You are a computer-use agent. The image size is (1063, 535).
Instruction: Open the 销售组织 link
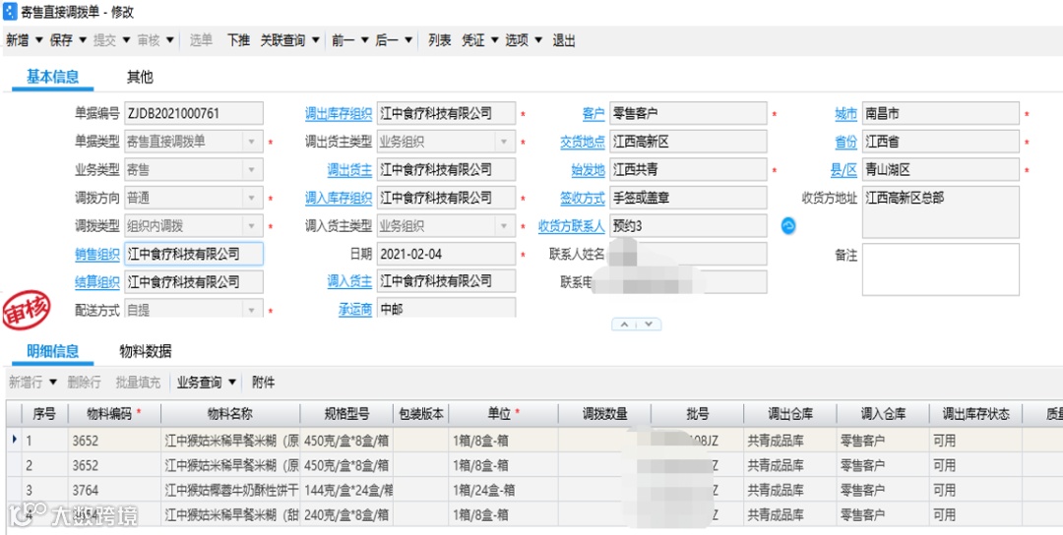(96, 255)
